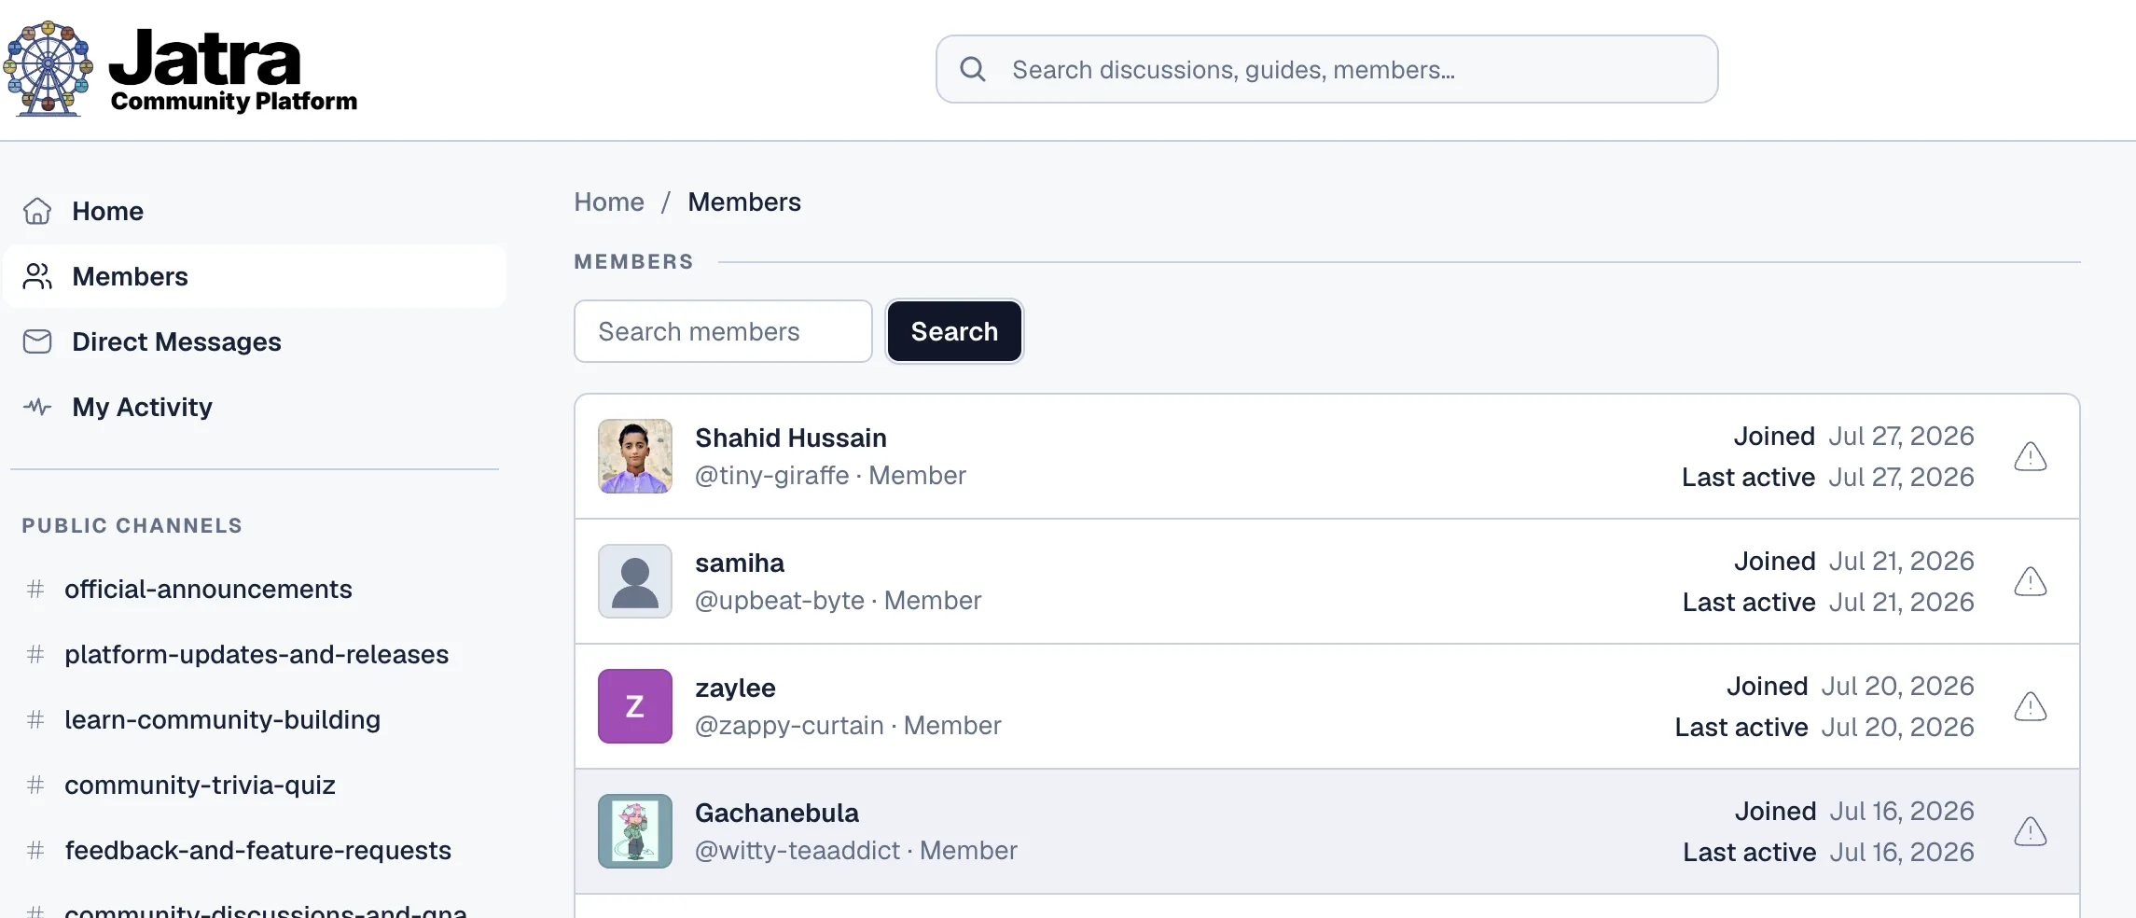Click the PUBLIC CHANNELS heading
The width and height of the screenshot is (2136, 918).
pos(132,525)
